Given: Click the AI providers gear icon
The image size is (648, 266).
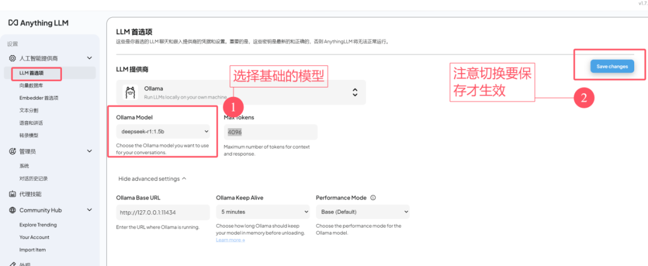Looking at the screenshot, I should (12, 58).
